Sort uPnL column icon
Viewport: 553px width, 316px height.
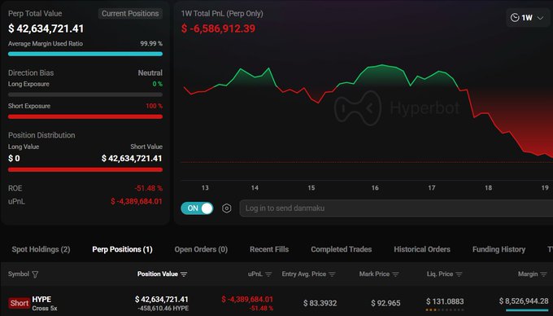tap(268, 274)
